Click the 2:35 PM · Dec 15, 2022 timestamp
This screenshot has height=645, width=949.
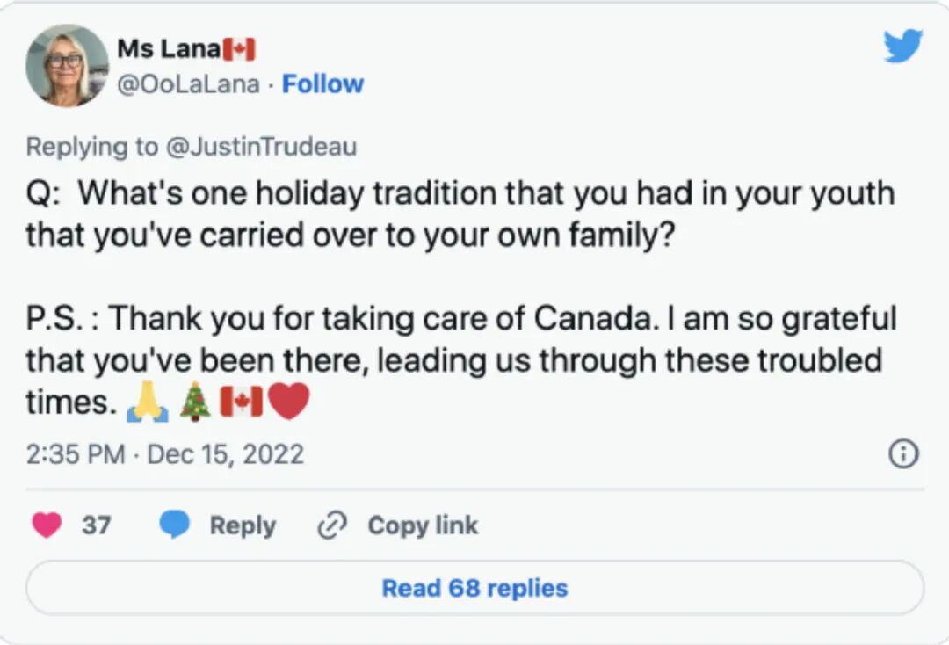click(x=165, y=454)
